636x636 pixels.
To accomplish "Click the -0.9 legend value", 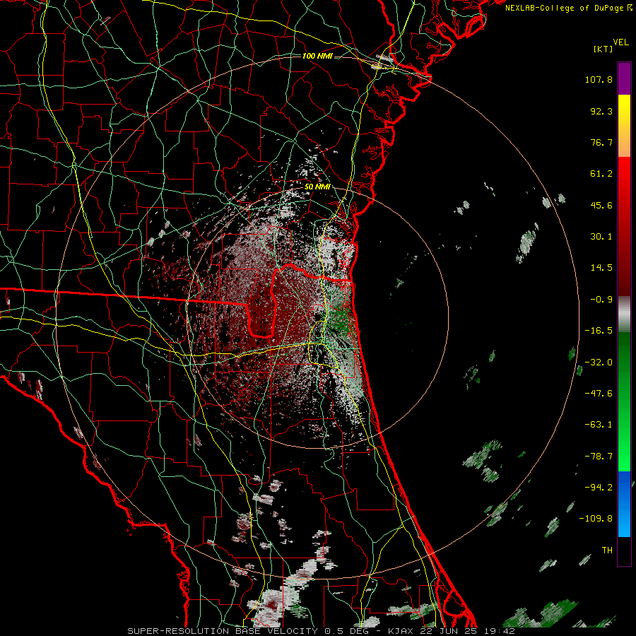I will pos(601,300).
